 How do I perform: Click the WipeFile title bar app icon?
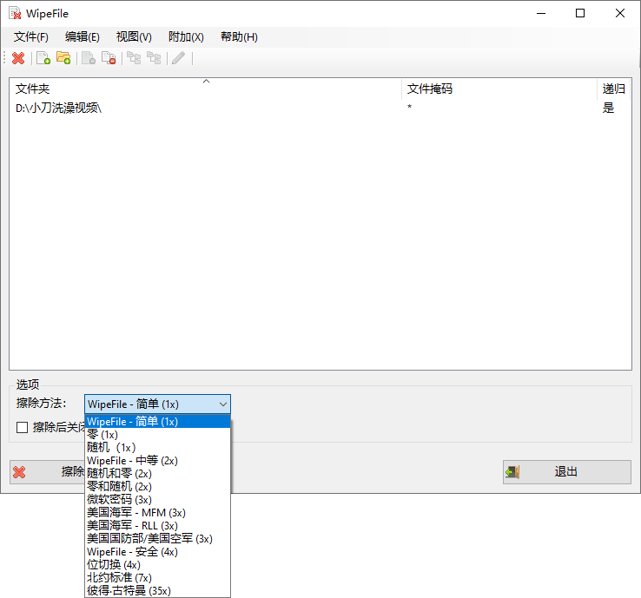tap(14, 13)
